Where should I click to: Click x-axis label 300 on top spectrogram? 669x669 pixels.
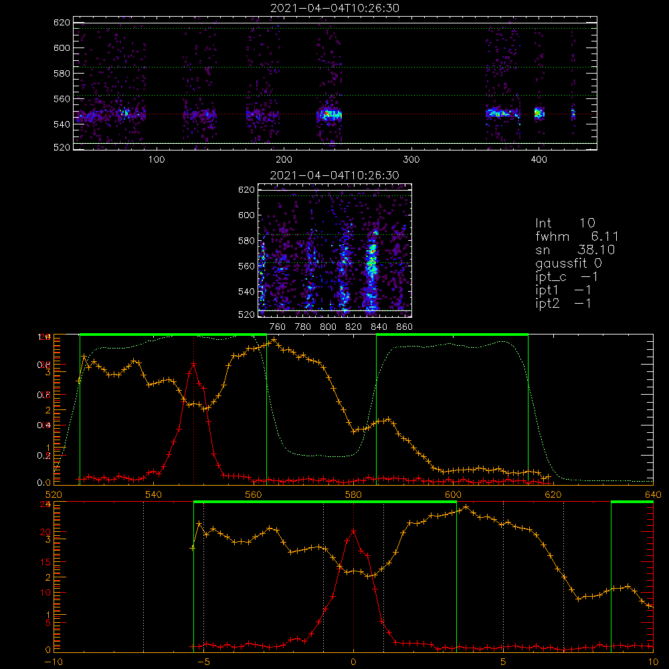click(411, 160)
